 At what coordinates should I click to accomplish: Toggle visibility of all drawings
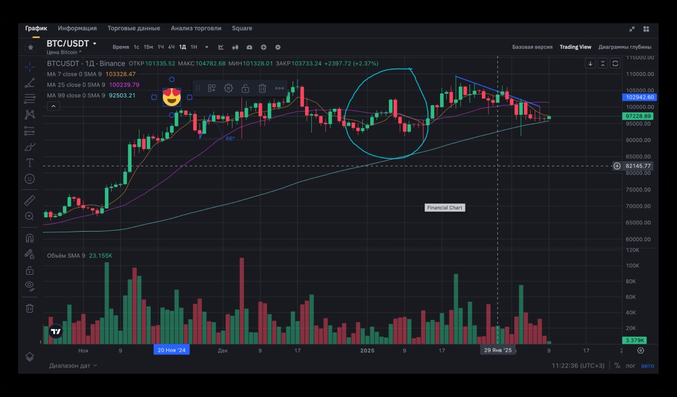point(30,285)
